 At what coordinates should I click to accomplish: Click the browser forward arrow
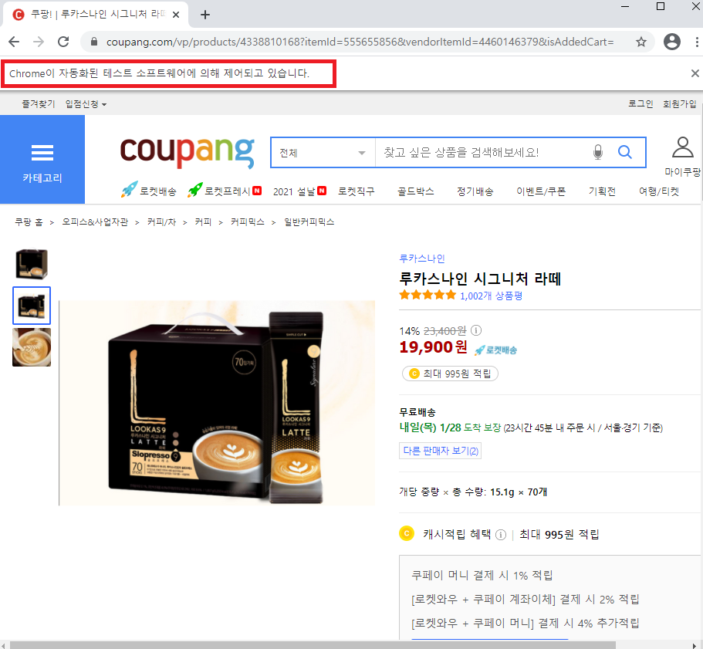(39, 42)
